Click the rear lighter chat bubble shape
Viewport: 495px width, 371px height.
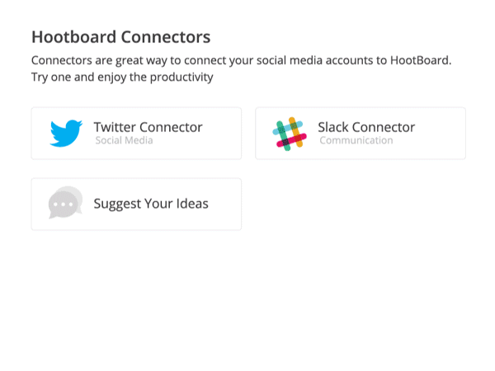(x=77, y=192)
